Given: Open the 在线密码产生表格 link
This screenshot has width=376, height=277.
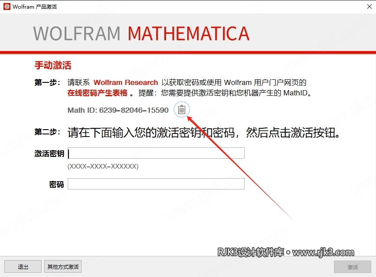Looking at the screenshot, I should coord(97,93).
